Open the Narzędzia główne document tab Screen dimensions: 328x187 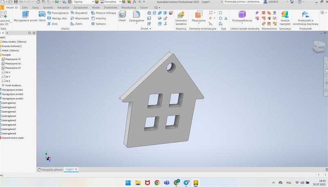click(x=50, y=170)
